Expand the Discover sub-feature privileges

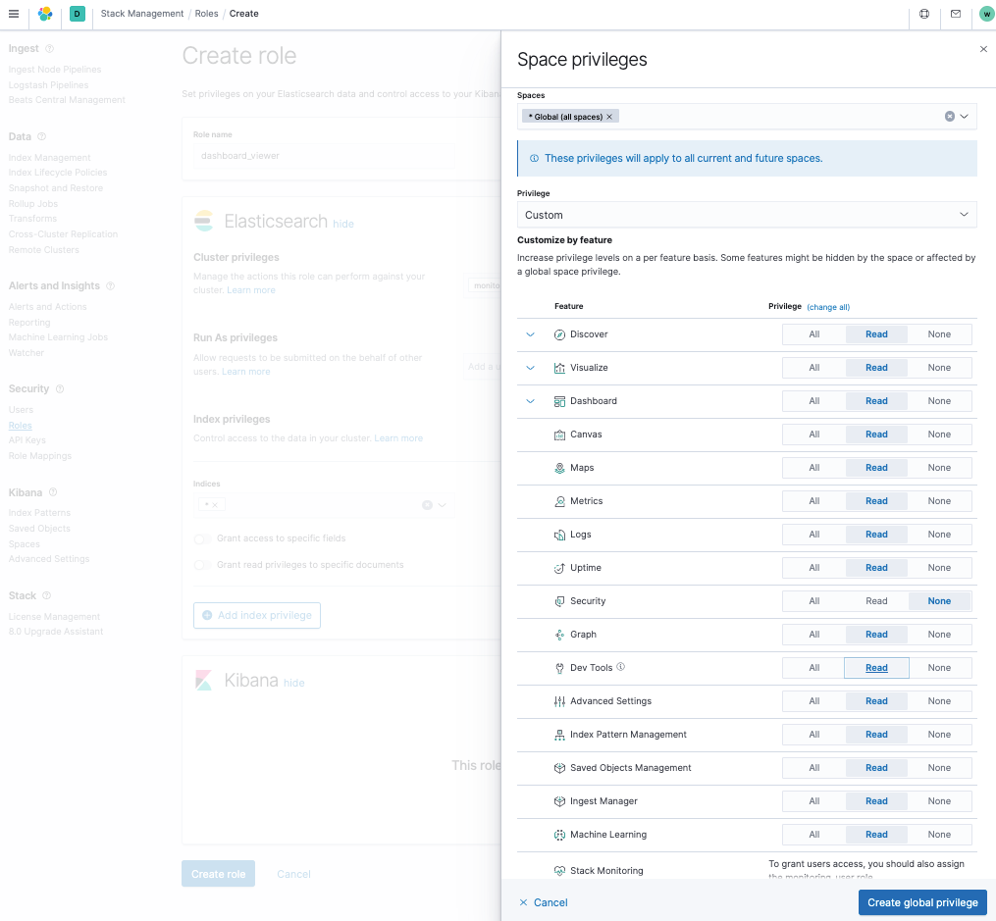[x=531, y=334]
